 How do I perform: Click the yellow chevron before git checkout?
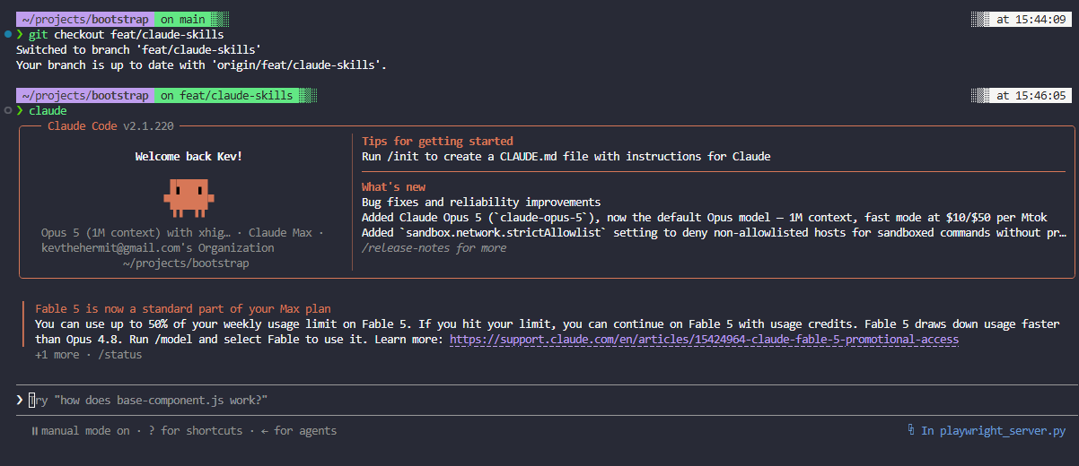tap(20, 34)
